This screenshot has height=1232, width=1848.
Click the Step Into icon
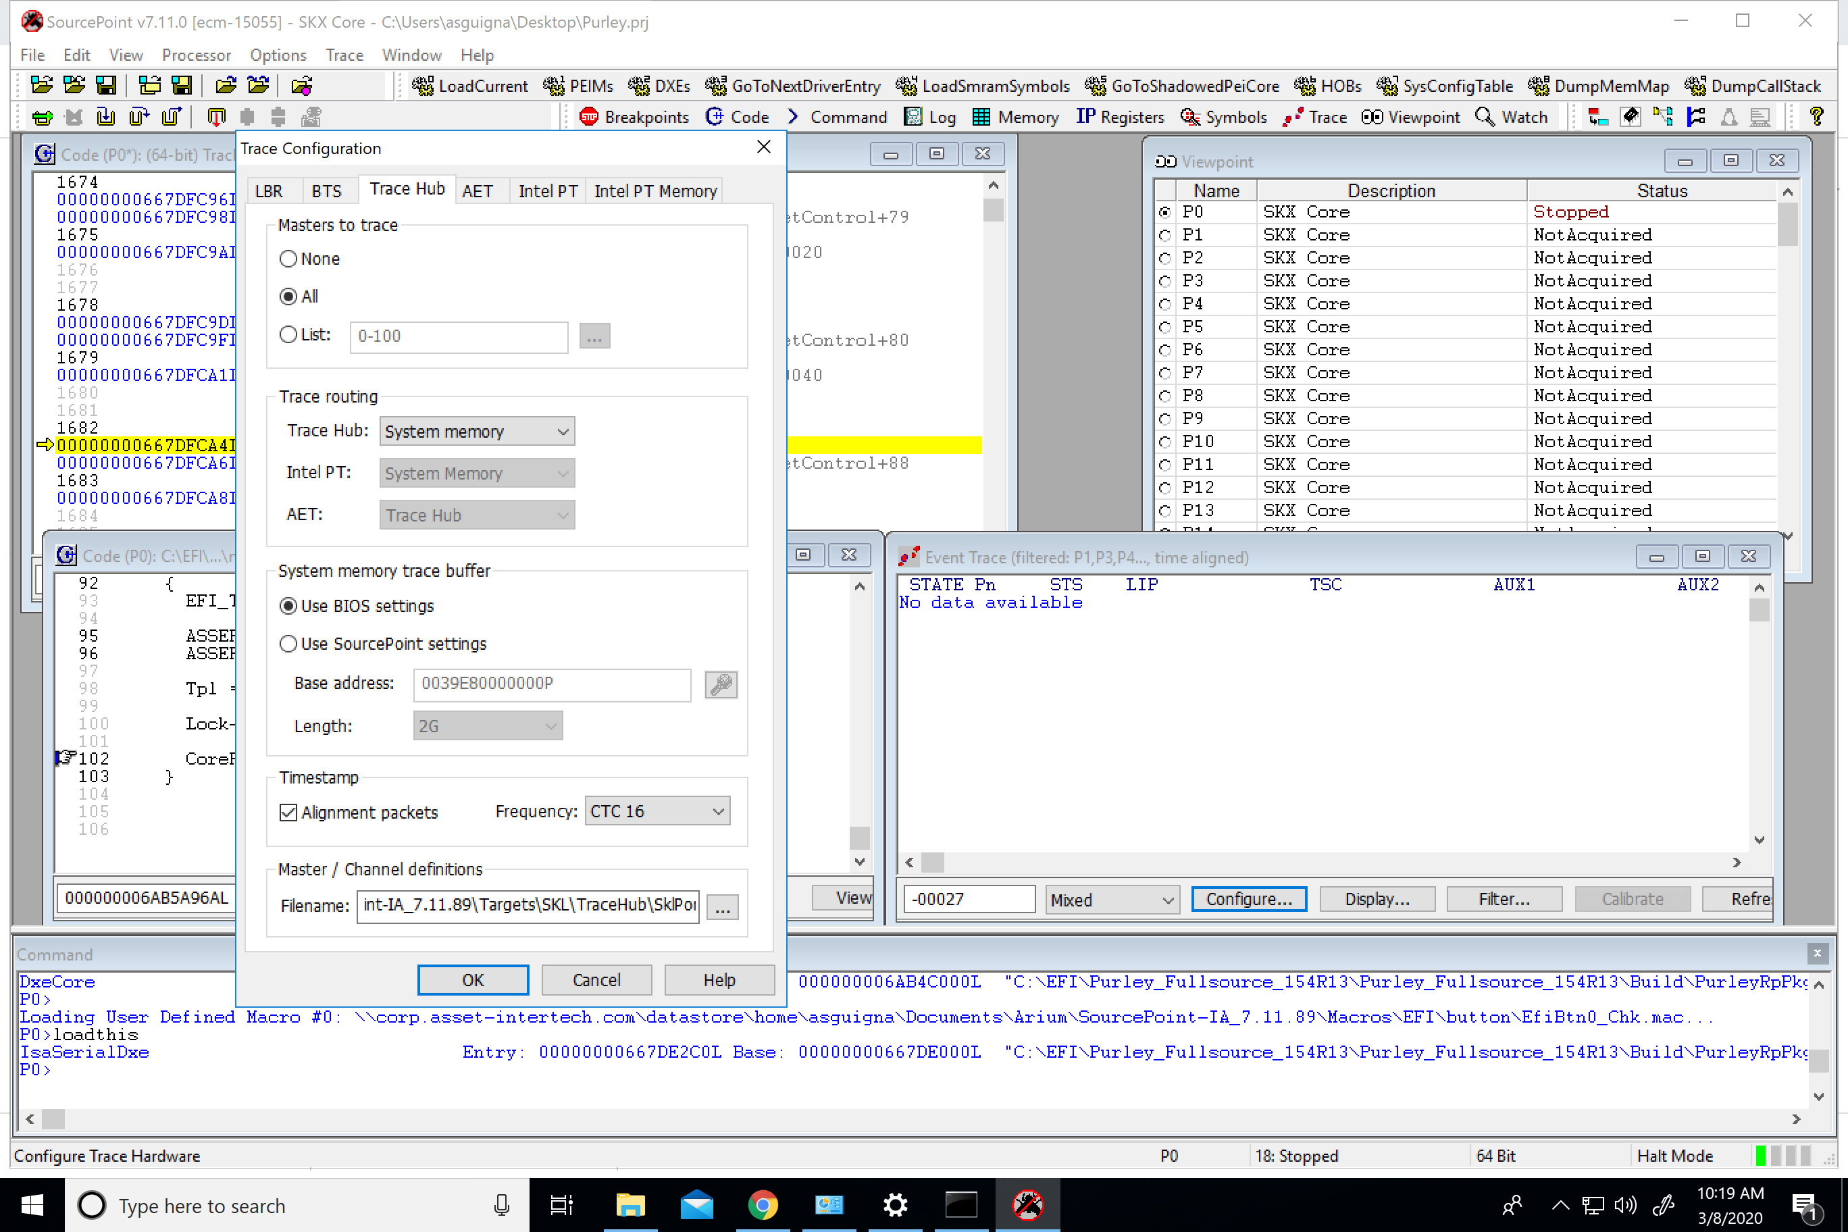click(x=105, y=117)
